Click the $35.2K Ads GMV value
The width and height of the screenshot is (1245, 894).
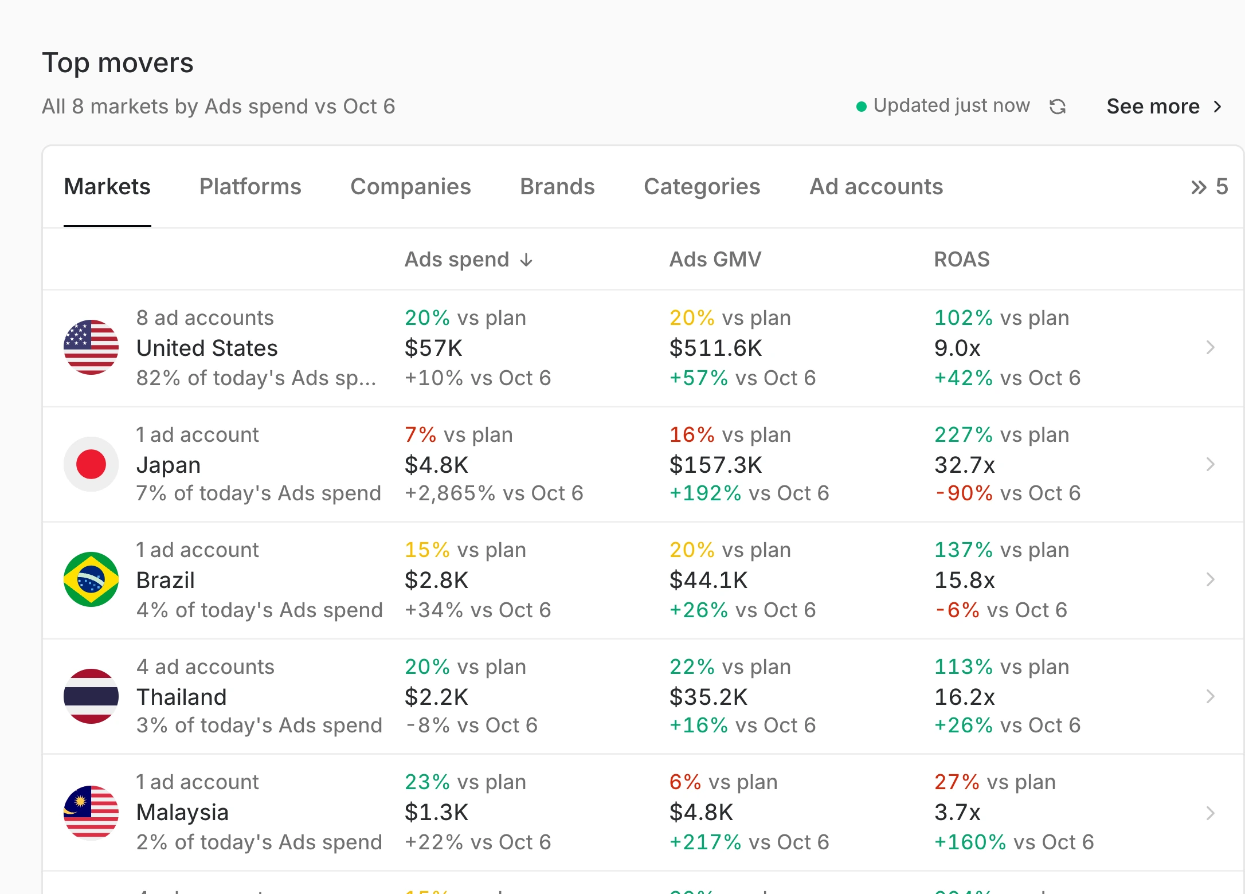(708, 697)
